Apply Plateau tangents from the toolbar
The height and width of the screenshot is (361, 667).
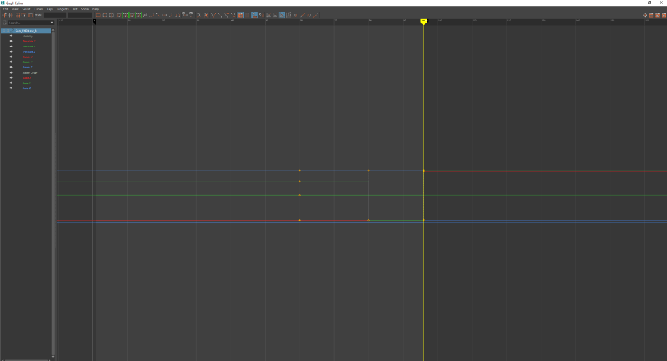(178, 15)
